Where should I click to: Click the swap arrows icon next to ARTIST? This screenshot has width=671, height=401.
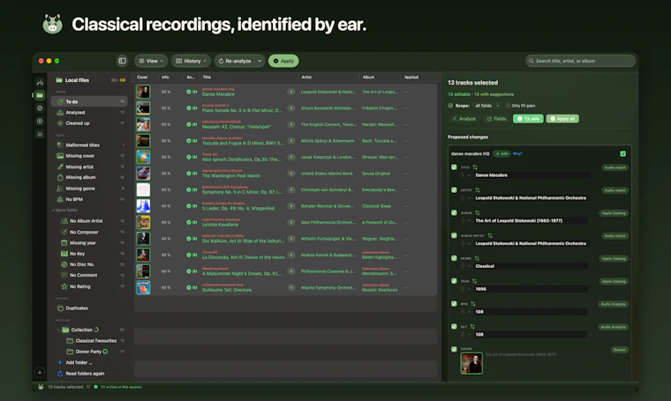478,190
